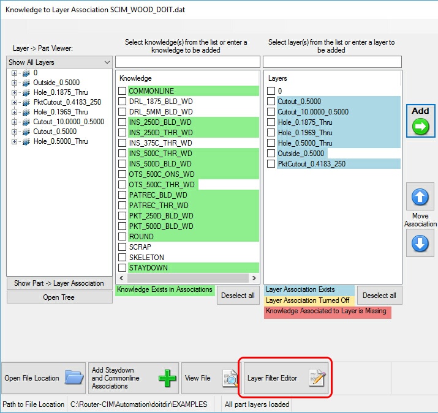The width and height of the screenshot is (438, 413).
Task: Select Cutout_10.0000_0.5000 in the layer tree
Action: (x=69, y=122)
